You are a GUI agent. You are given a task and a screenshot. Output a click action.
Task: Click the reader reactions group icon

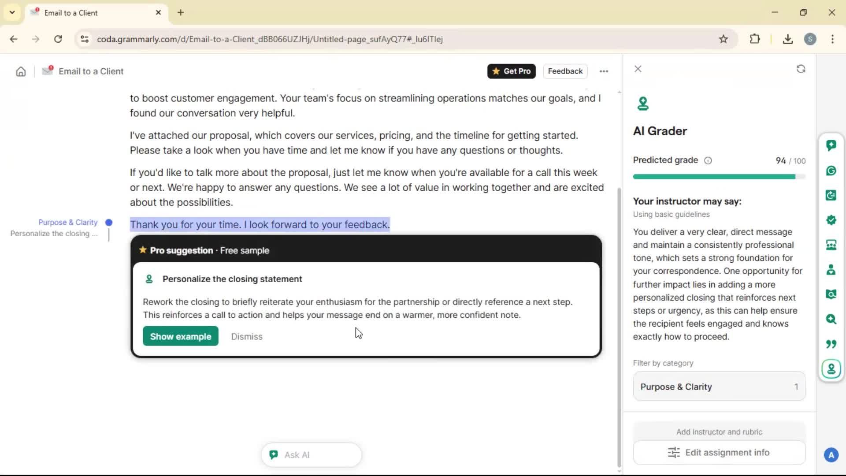point(831,245)
